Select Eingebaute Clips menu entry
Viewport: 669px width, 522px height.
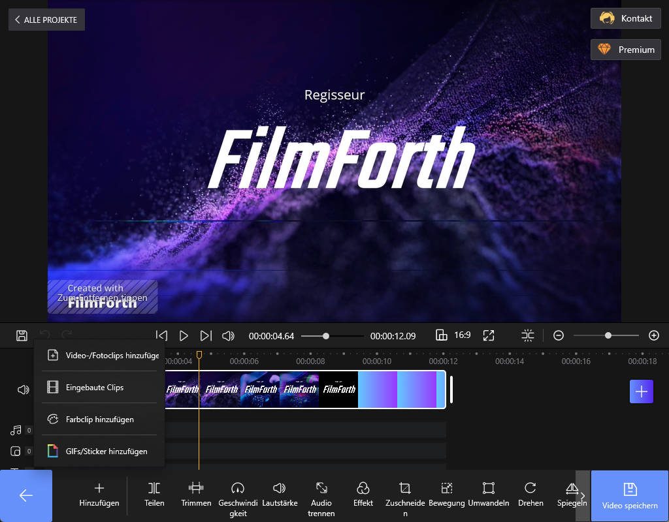[99, 388]
